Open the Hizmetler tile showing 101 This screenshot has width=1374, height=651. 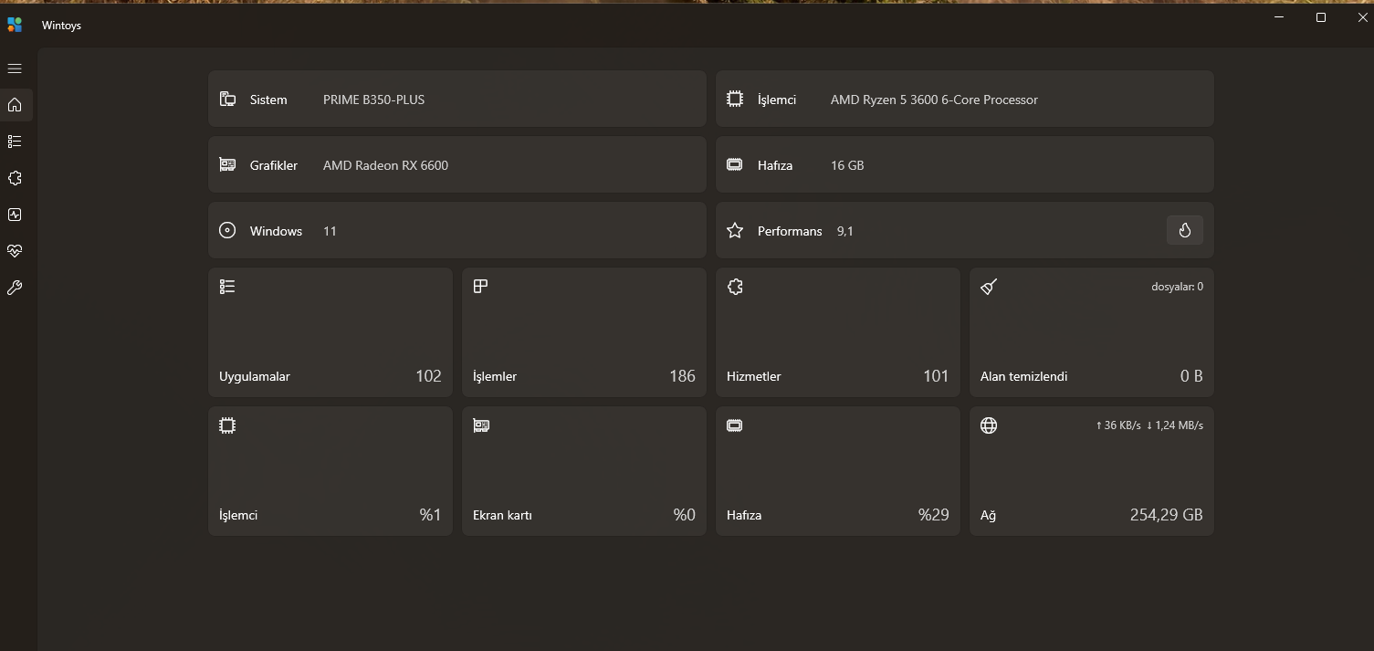click(x=838, y=332)
